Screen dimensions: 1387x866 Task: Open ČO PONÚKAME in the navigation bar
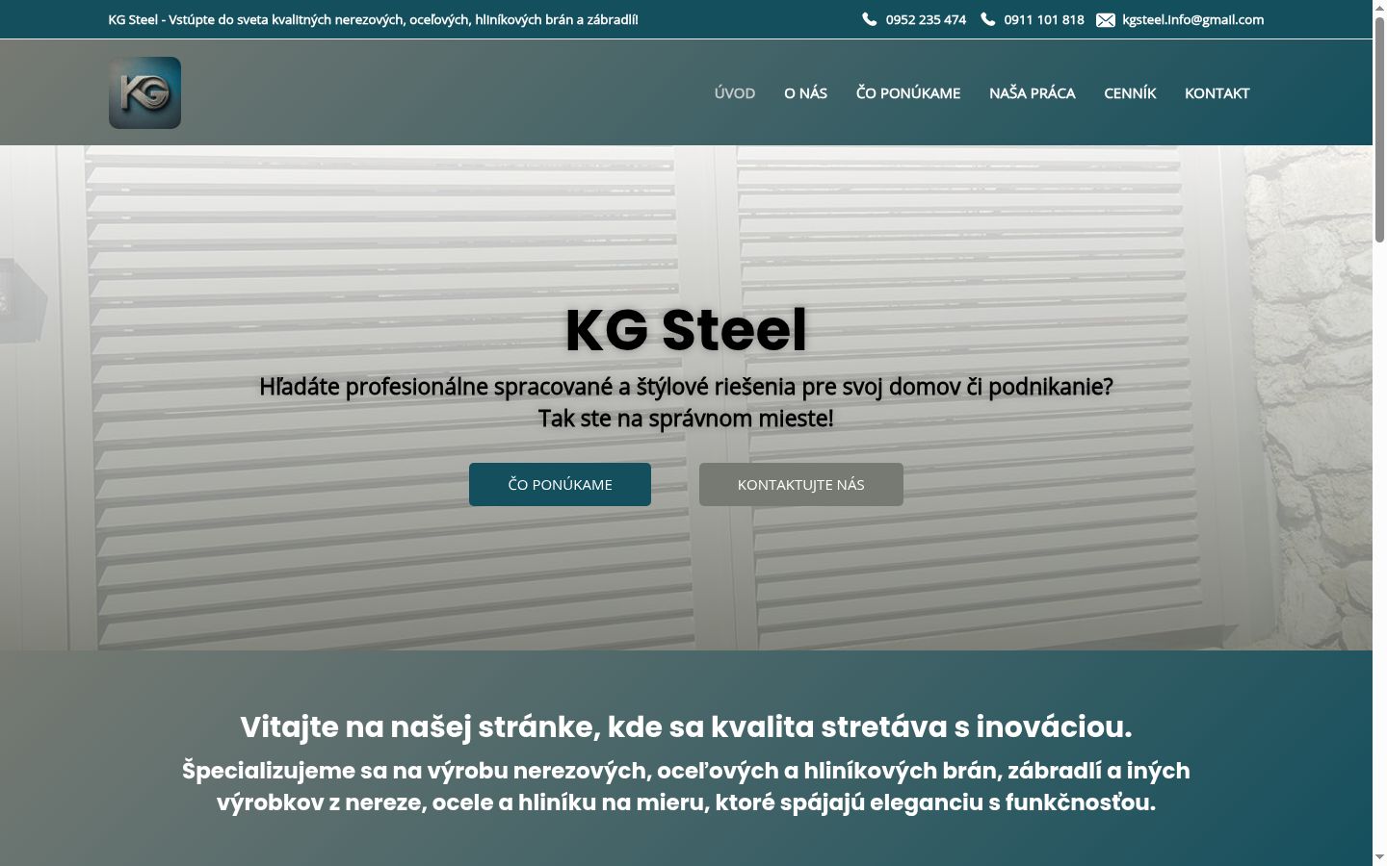908,93
